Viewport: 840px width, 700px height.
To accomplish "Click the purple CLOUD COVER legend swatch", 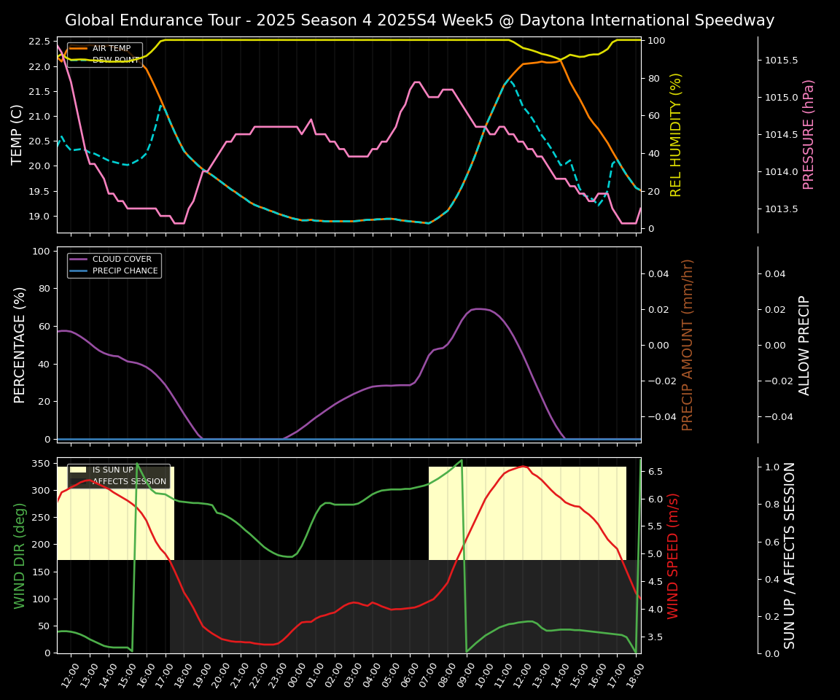I will (x=79, y=260).
